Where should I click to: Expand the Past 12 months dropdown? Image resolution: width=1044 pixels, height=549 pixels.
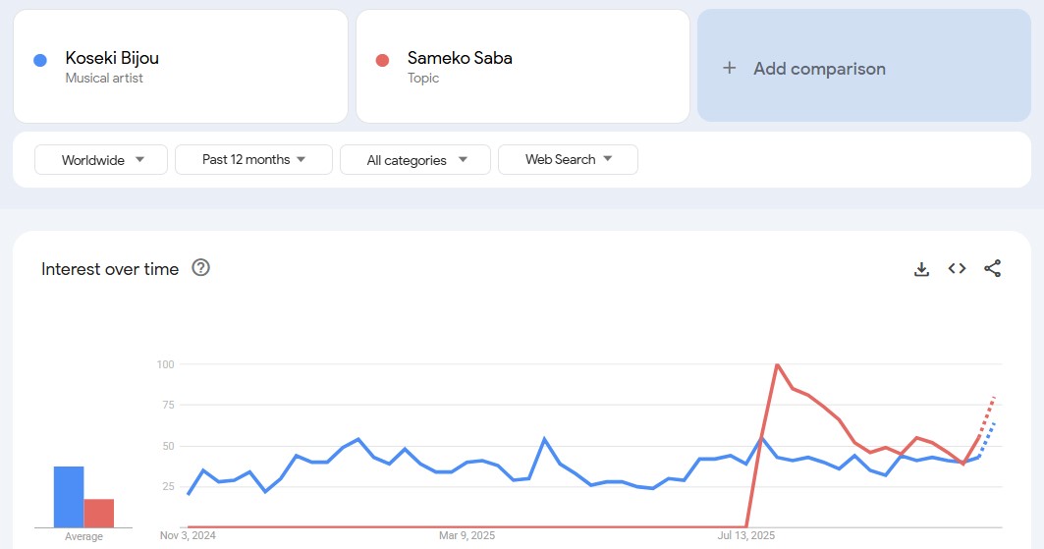(253, 160)
